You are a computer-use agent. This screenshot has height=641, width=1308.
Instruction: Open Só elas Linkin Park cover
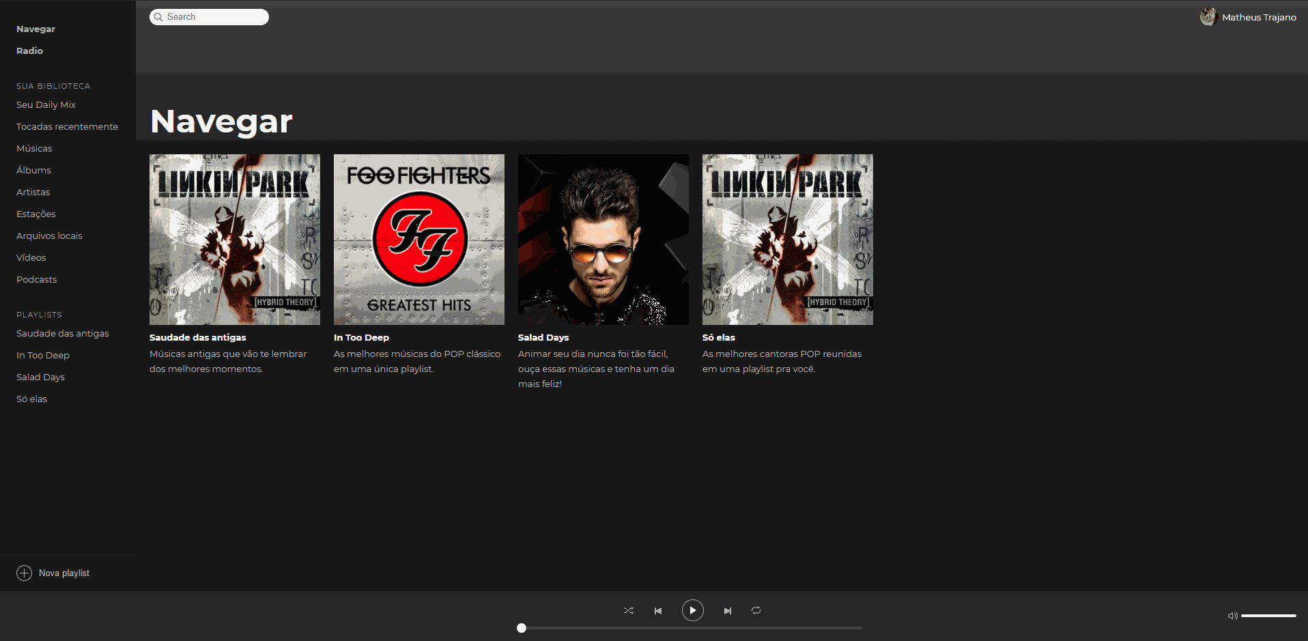coord(788,240)
